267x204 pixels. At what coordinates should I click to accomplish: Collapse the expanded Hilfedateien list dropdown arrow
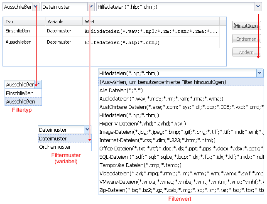(x=260, y=73)
